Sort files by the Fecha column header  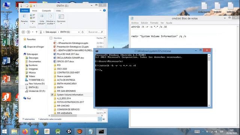(x=100, y=38)
